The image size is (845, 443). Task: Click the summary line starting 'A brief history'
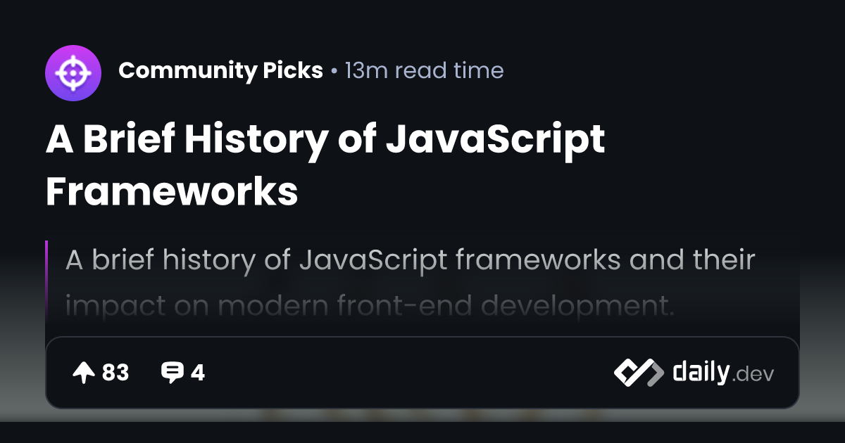[x=410, y=260]
